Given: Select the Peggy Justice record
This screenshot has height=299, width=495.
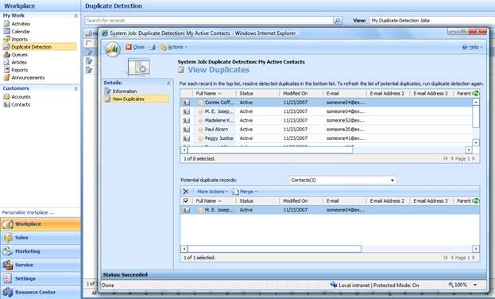Looking at the screenshot, I should click(327, 138).
